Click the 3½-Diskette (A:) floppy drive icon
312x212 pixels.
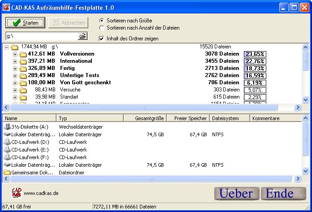[7, 127]
